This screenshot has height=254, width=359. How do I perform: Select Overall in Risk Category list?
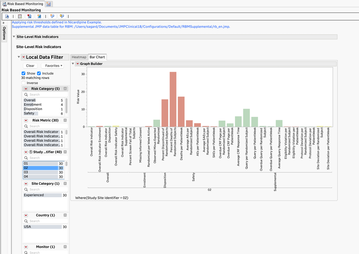[x=43, y=100]
